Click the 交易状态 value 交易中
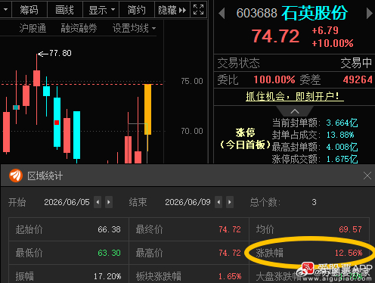Screen dimensions: 375x283 [x=356, y=63]
